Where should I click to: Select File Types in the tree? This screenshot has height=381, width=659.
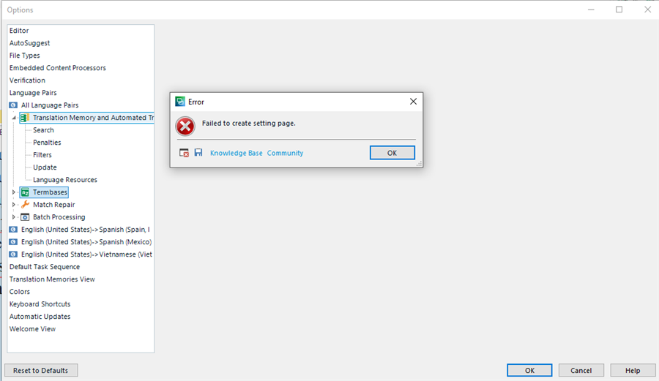coord(24,56)
